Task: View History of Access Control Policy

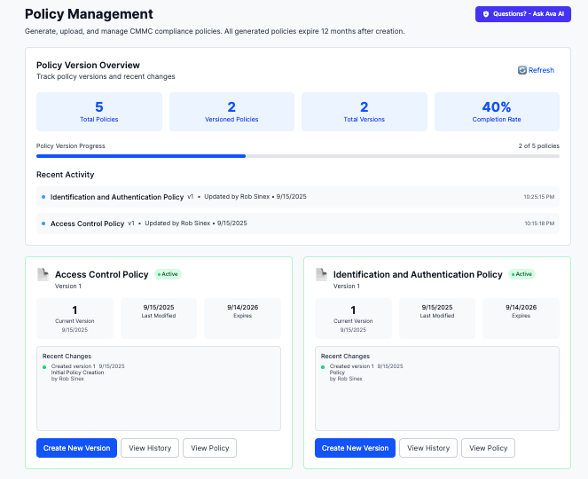Action: 150,448
